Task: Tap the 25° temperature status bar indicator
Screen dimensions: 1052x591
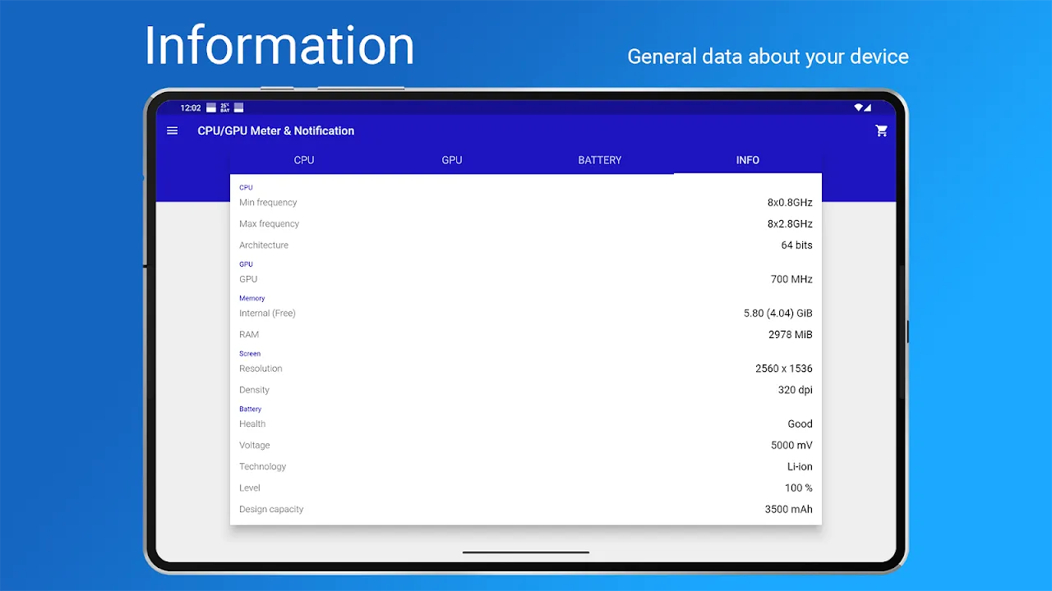Action: 226,108
